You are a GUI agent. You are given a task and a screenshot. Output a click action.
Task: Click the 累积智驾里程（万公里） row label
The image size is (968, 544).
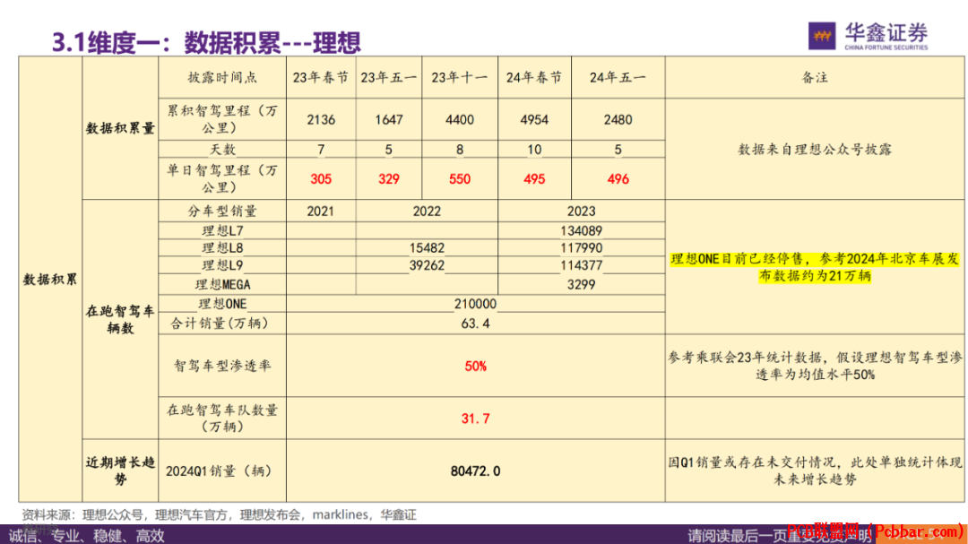[x=222, y=119]
